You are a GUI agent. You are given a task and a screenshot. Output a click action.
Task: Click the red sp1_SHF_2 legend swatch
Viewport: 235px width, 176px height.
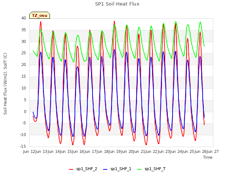coord(71,169)
